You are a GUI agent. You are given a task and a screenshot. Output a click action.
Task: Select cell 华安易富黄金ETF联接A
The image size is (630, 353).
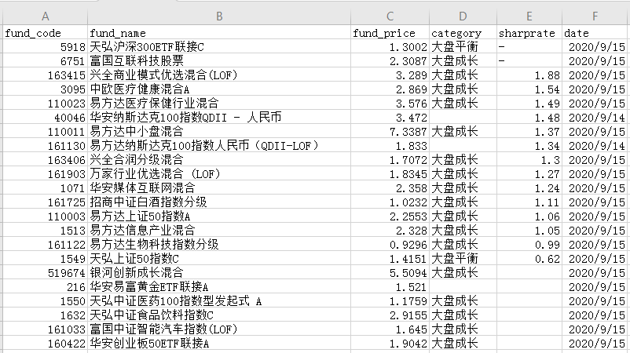coord(219,287)
